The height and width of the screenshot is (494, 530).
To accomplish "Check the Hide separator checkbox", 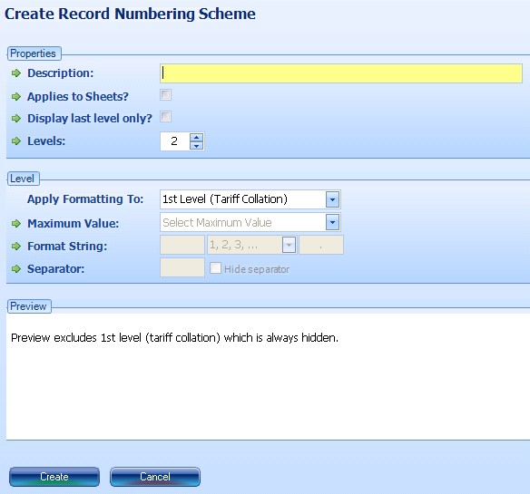I will [x=215, y=268].
